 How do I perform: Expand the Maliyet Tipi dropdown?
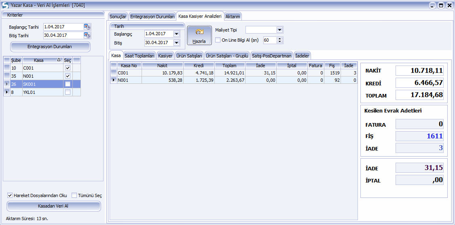[x=279, y=30]
